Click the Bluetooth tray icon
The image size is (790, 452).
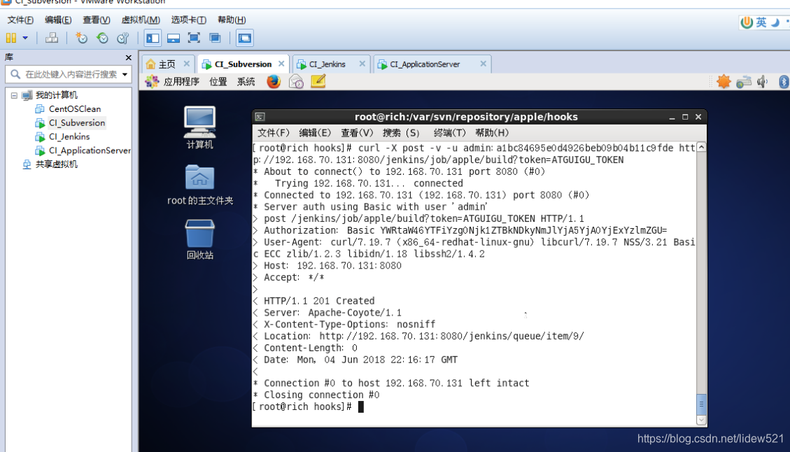(x=784, y=82)
